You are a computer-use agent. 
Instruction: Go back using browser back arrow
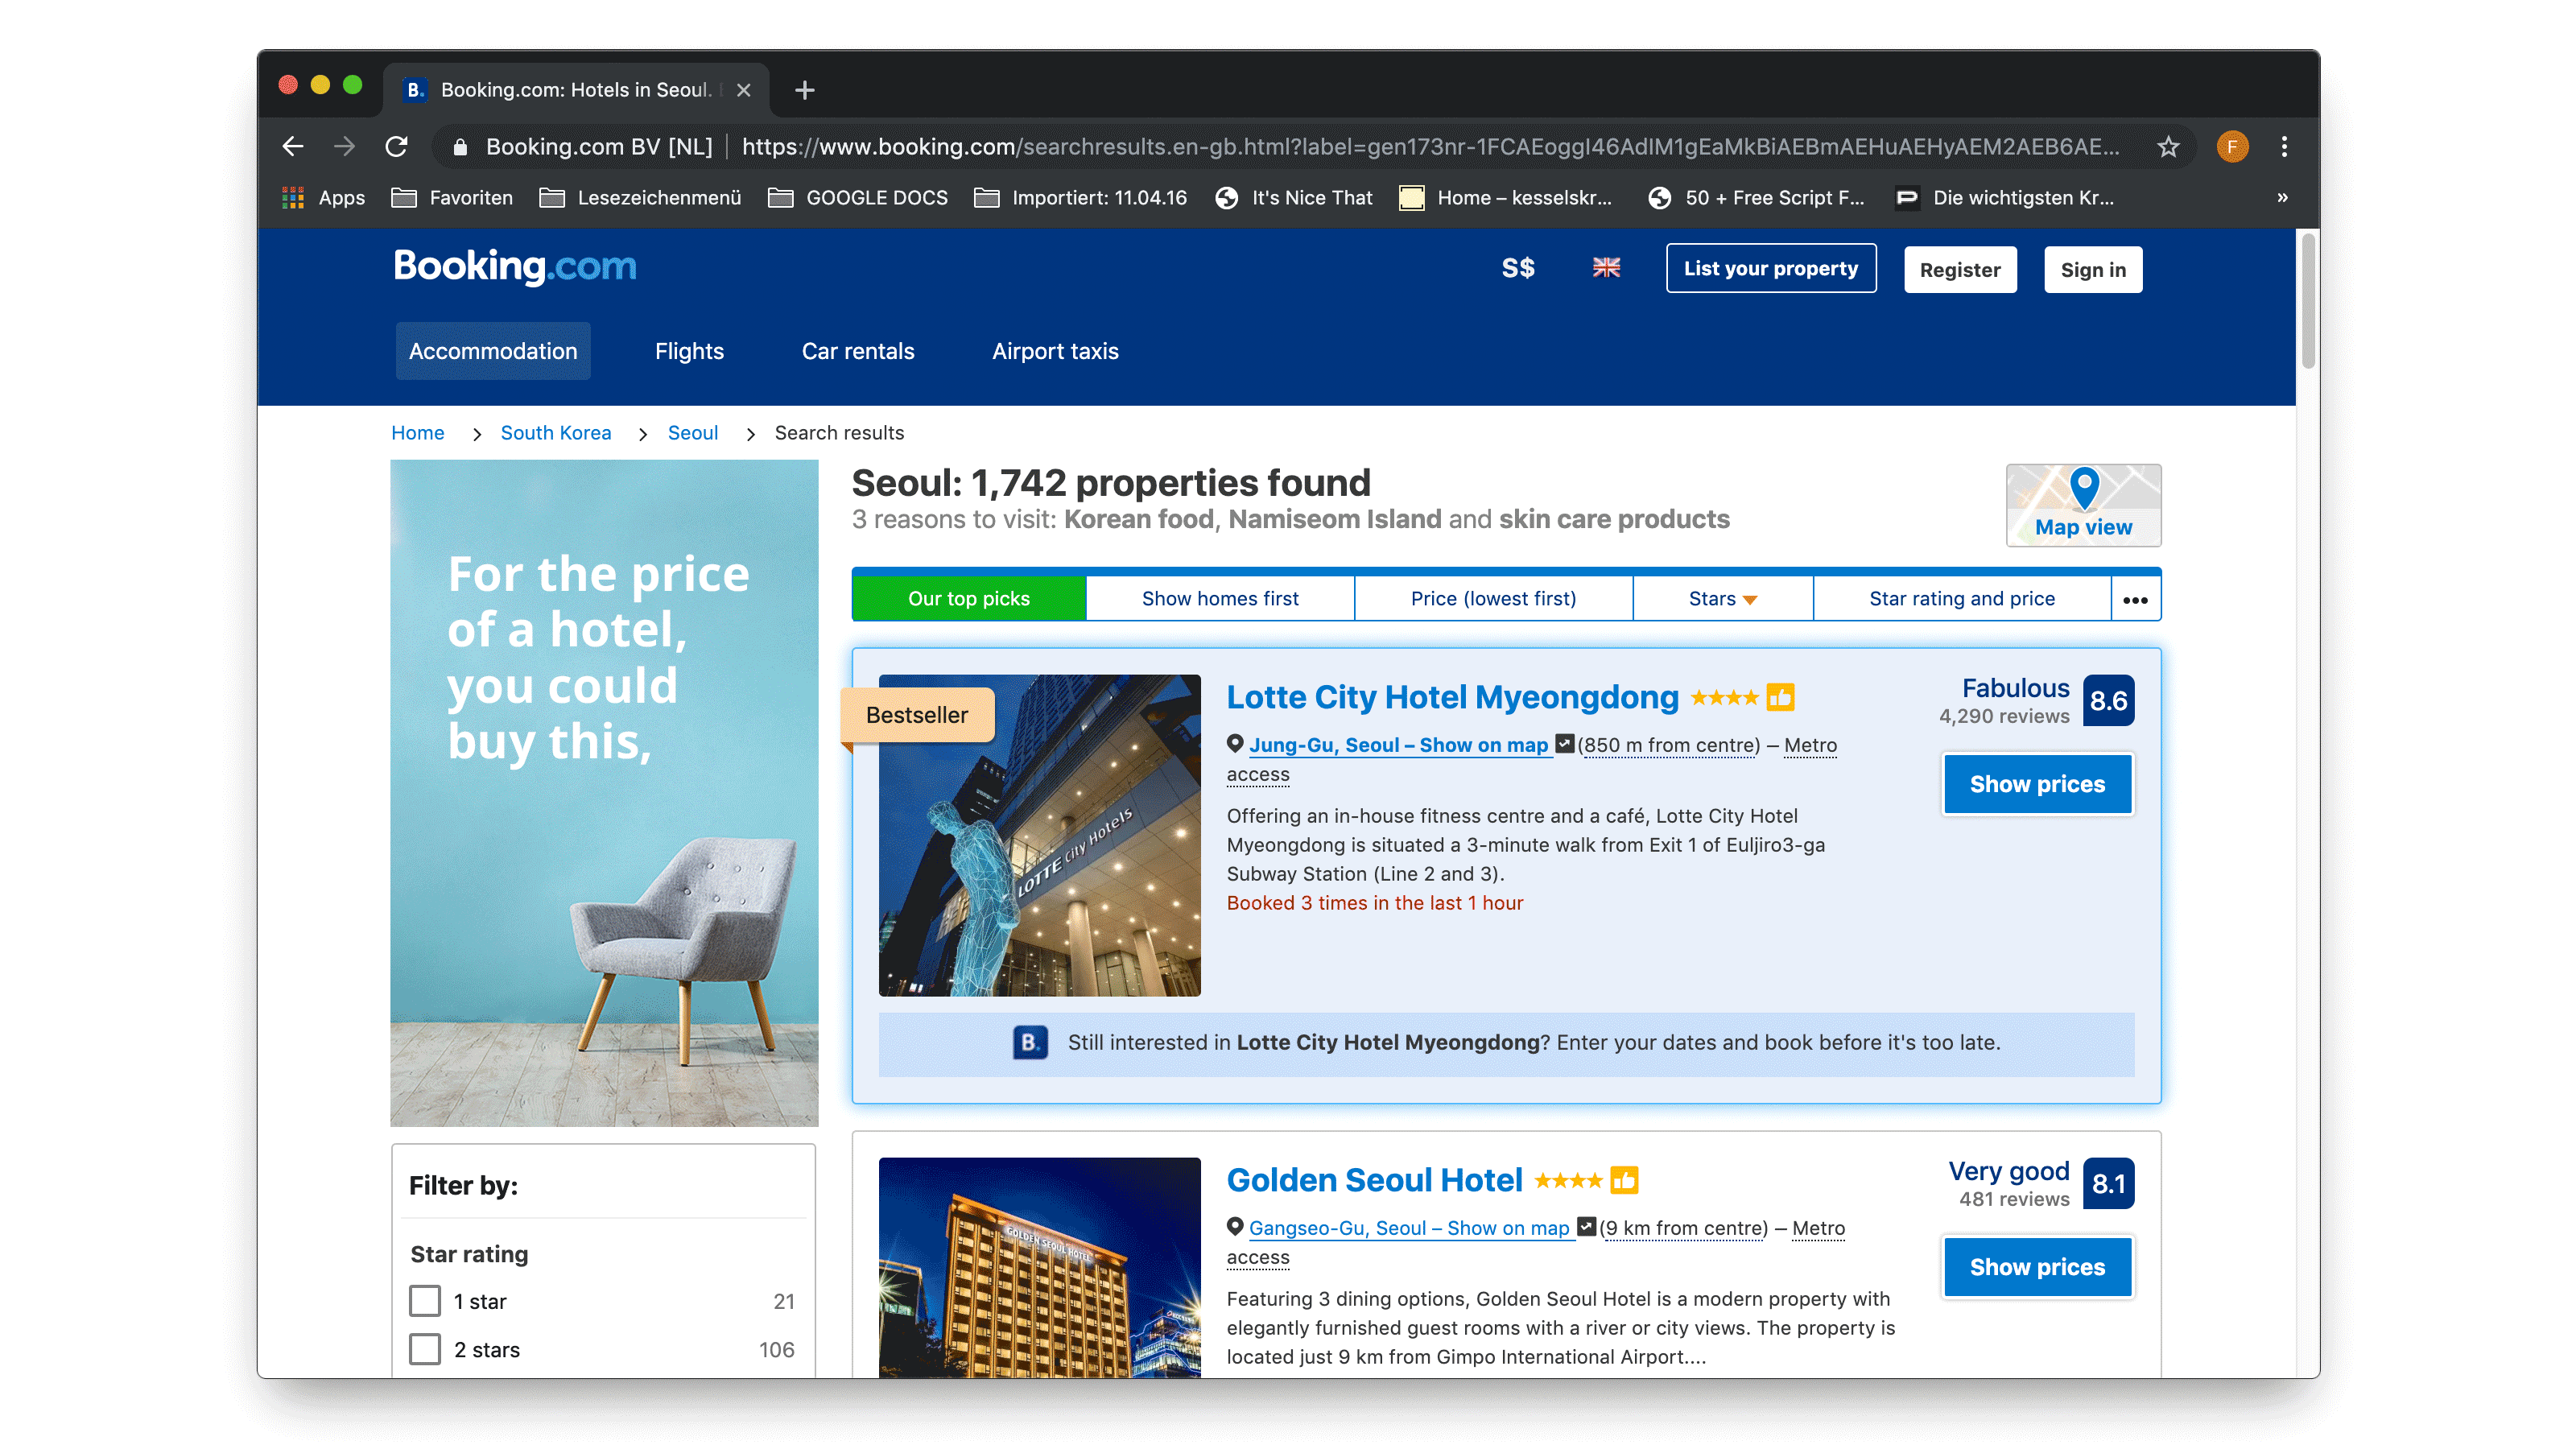(292, 147)
